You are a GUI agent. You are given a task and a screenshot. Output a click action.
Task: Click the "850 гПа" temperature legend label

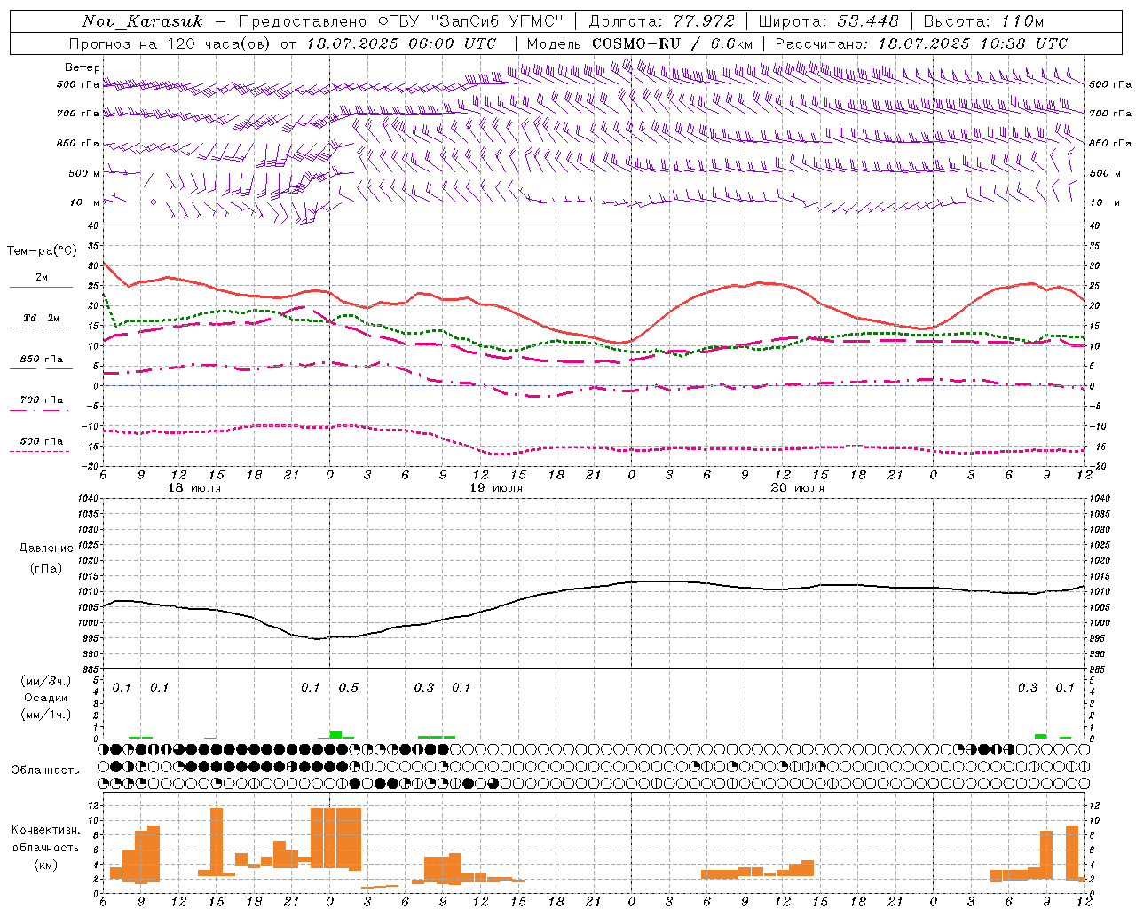coord(41,360)
